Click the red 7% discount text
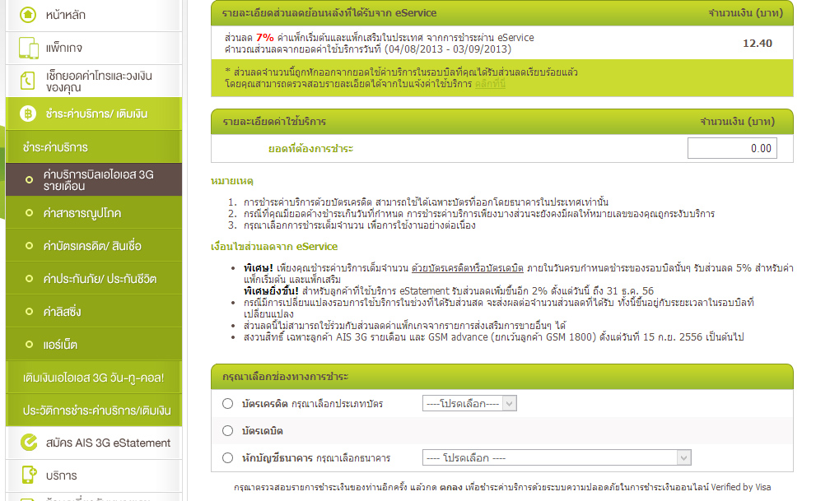Screen dimensions: 816x501 tap(265, 37)
